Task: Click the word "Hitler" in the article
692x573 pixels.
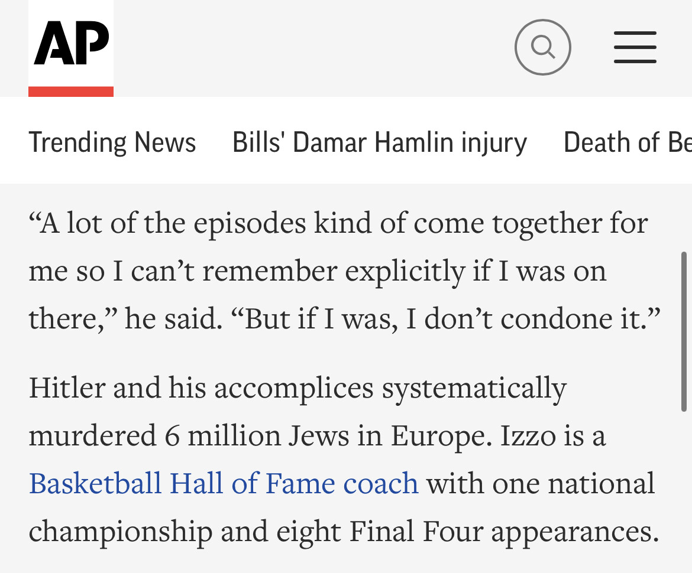Action: (x=66, y=388)
